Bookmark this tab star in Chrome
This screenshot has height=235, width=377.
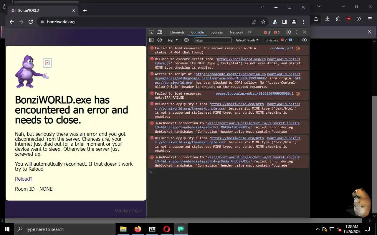pos(263,22)
